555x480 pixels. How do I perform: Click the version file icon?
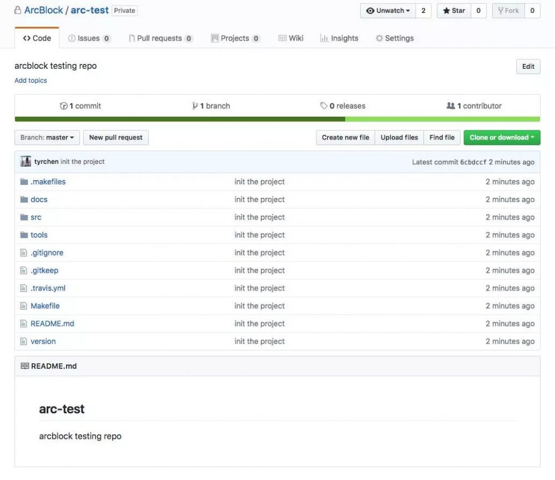(24, 341)
